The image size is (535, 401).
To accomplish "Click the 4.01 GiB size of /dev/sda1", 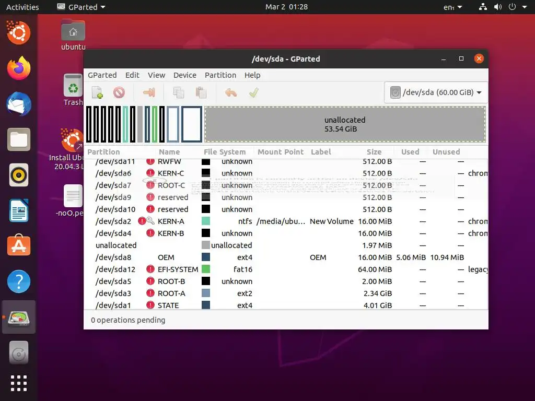I will (x=378, y=305).
